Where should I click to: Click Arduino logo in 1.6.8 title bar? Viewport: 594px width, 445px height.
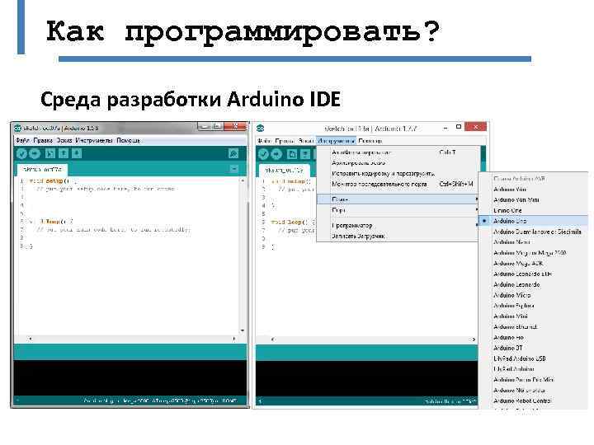coord(18,129)
